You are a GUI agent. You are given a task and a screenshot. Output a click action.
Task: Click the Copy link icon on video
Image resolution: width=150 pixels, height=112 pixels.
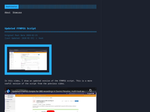click(90, 92)
